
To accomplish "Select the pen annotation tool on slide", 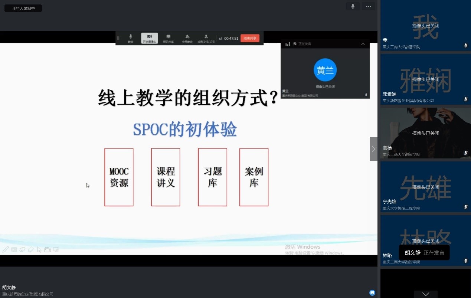I will (x=5, y=250).
